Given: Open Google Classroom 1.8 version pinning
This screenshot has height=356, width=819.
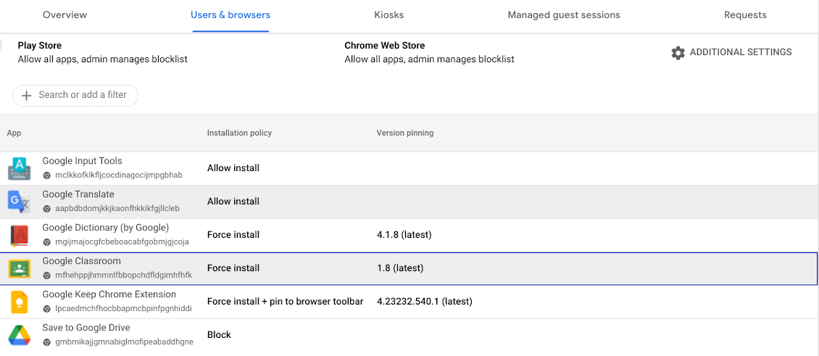Looking at the screenshot, I should click(x=400, y=268).
